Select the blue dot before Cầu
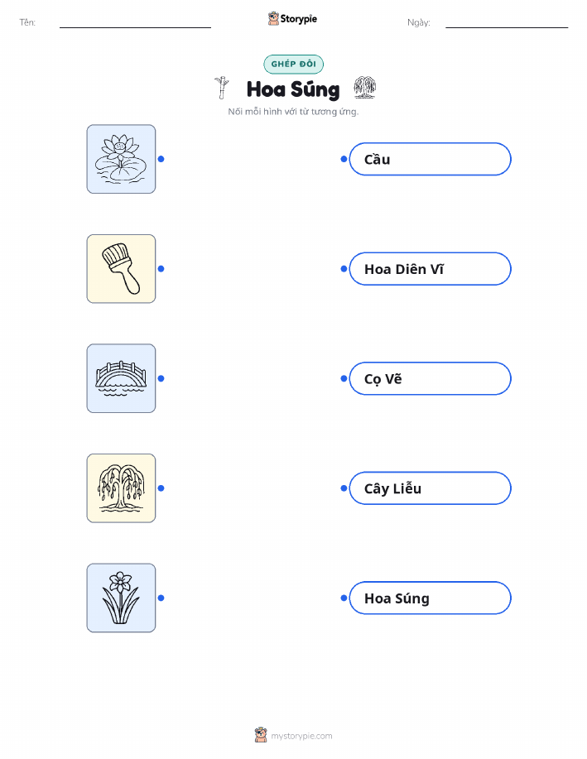The width and height of the screenshot is (587, 759). [344, 159]
